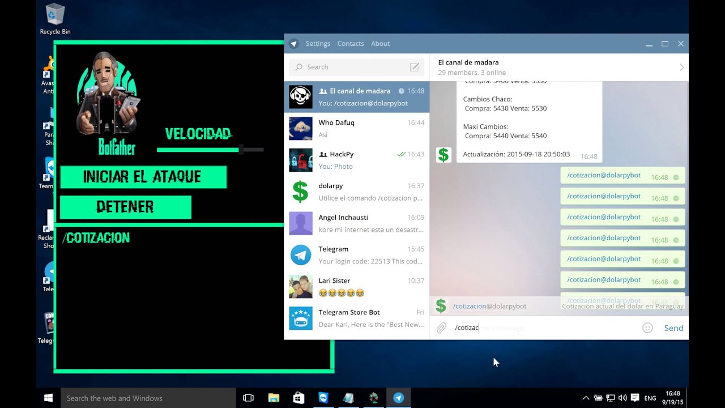Open the Contacts menu in Telegram

(x=351, y=44)
